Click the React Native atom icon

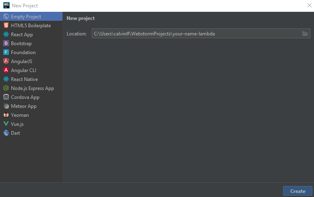6,79
